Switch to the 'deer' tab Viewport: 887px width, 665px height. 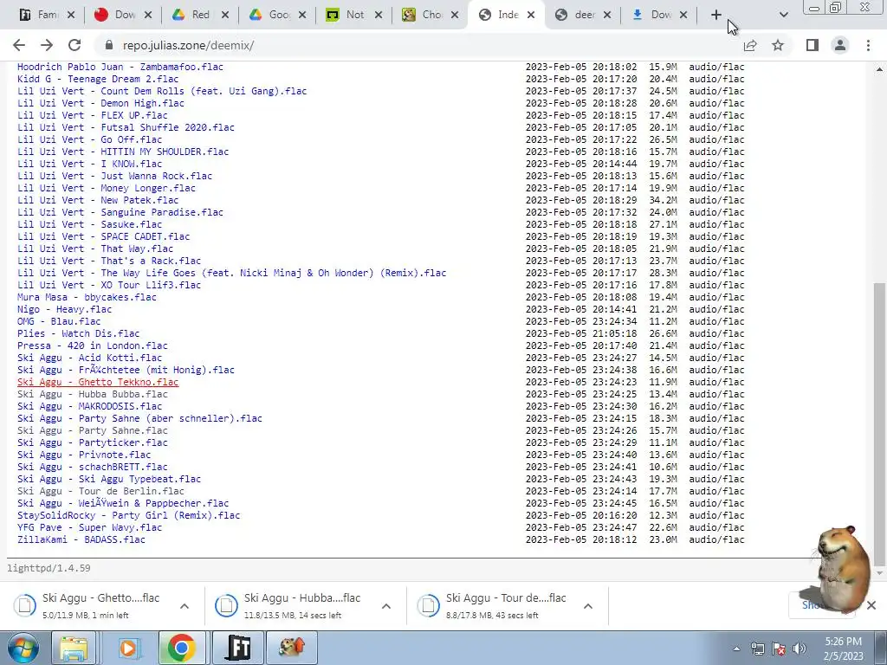tap(577, 16)
